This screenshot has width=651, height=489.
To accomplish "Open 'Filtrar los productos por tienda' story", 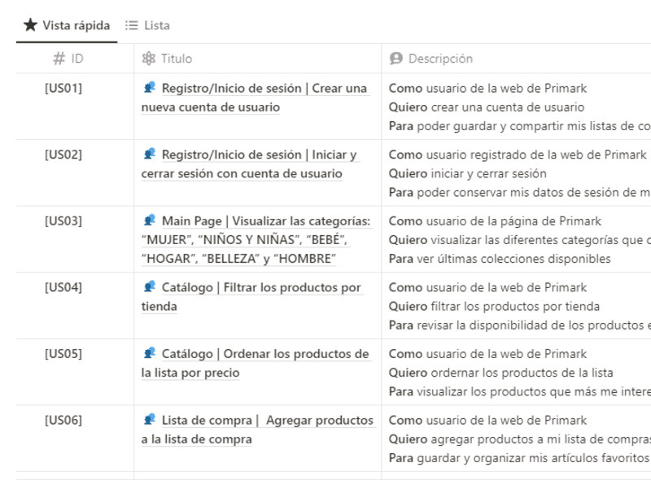I will (251, 297).
